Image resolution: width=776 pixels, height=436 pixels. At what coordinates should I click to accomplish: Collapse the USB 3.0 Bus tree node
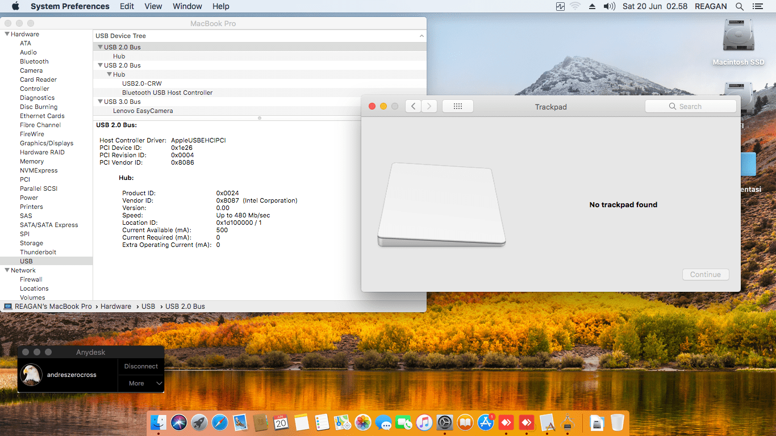(x=100, y=102)
